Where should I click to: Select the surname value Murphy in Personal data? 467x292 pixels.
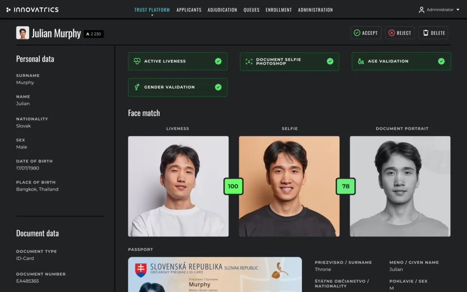coord(25,83)
